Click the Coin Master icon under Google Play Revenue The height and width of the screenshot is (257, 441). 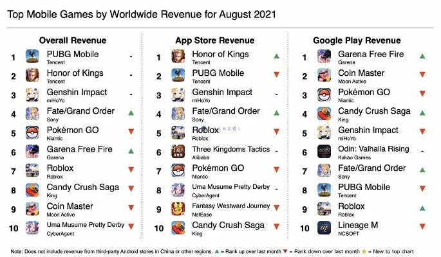(x=324, y=76)
